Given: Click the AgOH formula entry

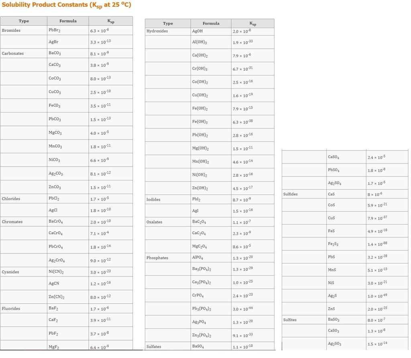Looking at the screenshot, I should pyautogui.click(x=198, y=31).
